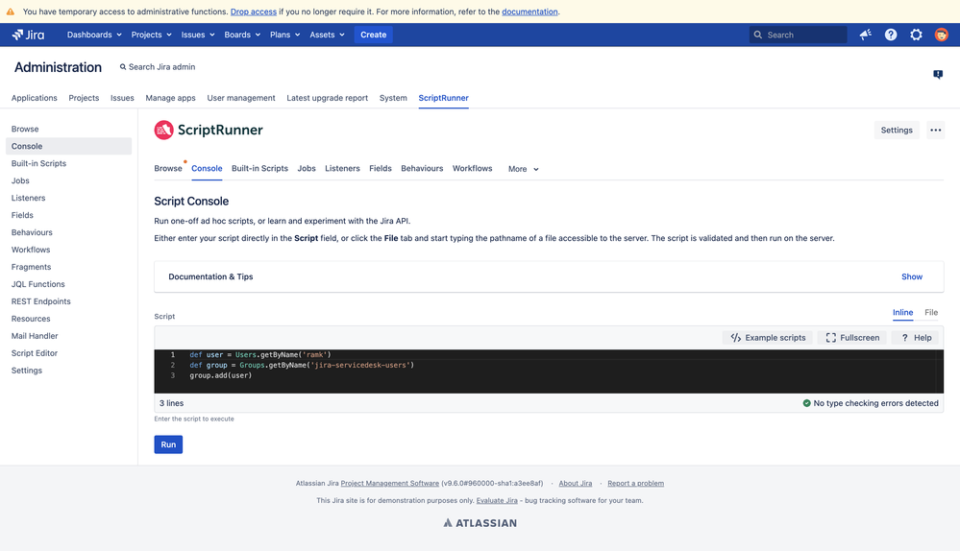This screenshot has height=551, width=960.
Task: Open the Projects dropdown in navbar
Action: 151,35
